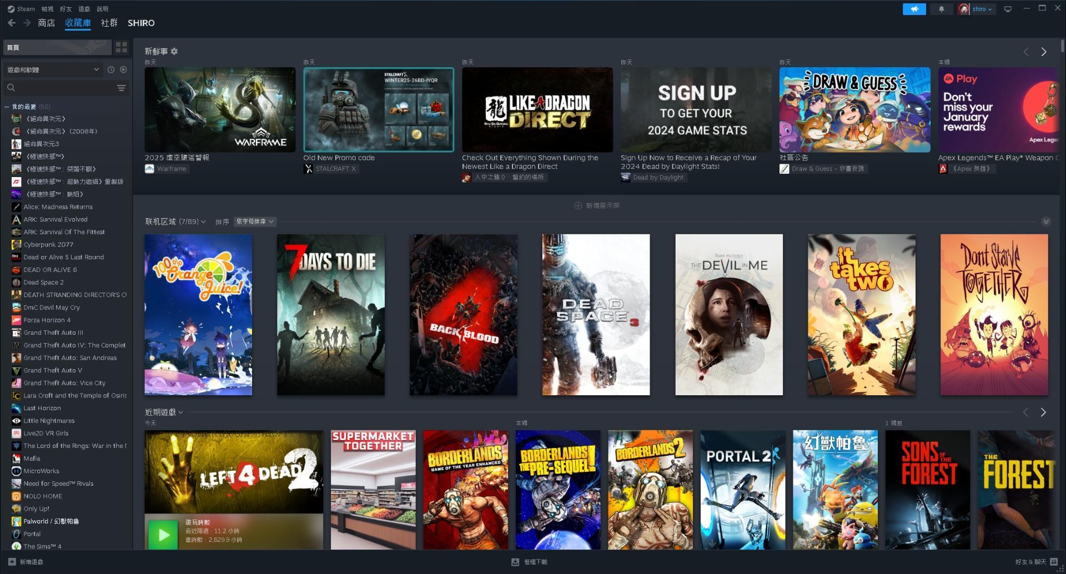Open the Portal 2 recent game cover
1066x574 pixels.
[x=743, y=490]
